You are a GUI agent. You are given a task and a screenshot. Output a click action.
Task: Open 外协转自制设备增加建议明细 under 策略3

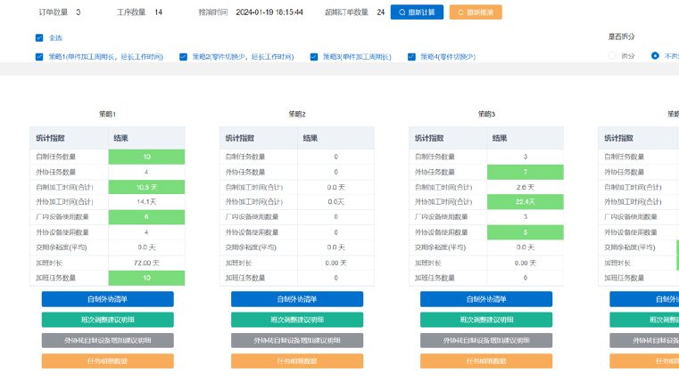tap(486, 341)
